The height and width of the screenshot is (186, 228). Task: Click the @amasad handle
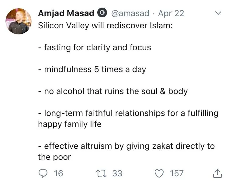pyautogui.click(x=130, y=13)
